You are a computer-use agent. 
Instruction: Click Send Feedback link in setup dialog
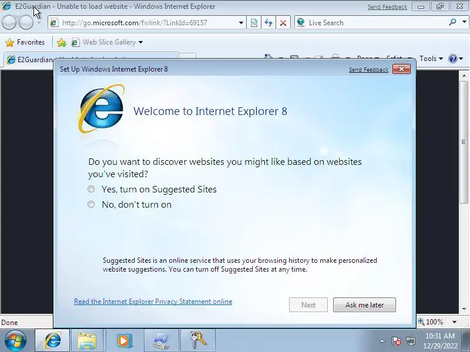(368, 70)
